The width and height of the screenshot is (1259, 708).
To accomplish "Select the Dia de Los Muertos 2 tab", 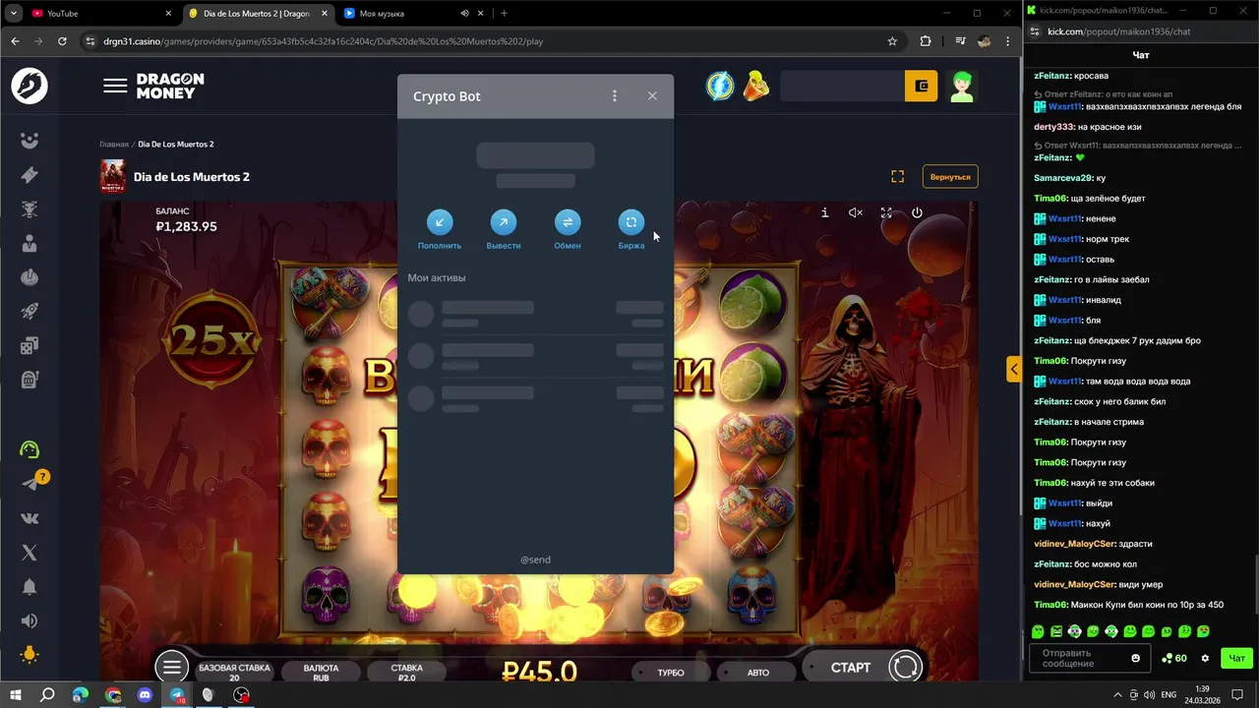I will (258, 14).
